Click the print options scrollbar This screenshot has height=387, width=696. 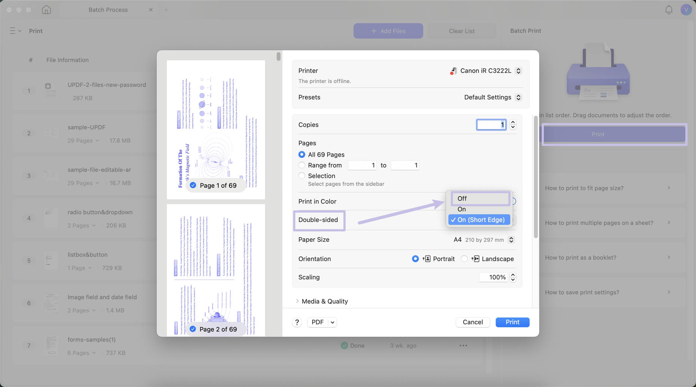pos(535,177)
